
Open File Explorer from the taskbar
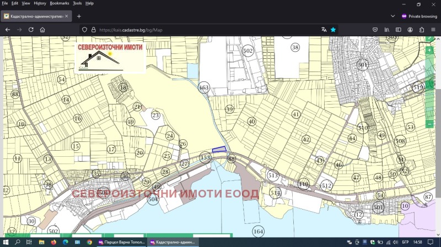click(x=41, y=242)
